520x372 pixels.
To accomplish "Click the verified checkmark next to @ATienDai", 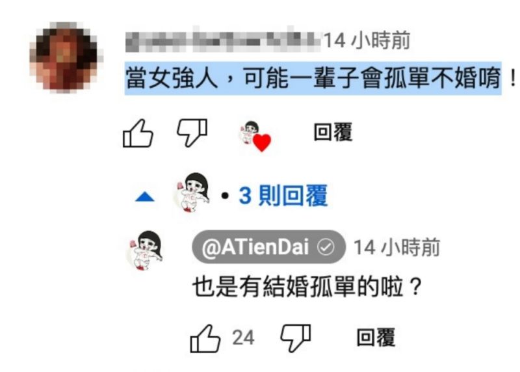I will 326,247.
